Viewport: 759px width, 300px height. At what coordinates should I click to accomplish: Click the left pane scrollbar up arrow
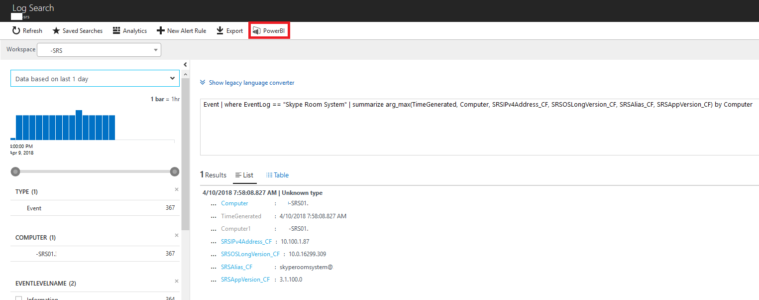(185, 74)
